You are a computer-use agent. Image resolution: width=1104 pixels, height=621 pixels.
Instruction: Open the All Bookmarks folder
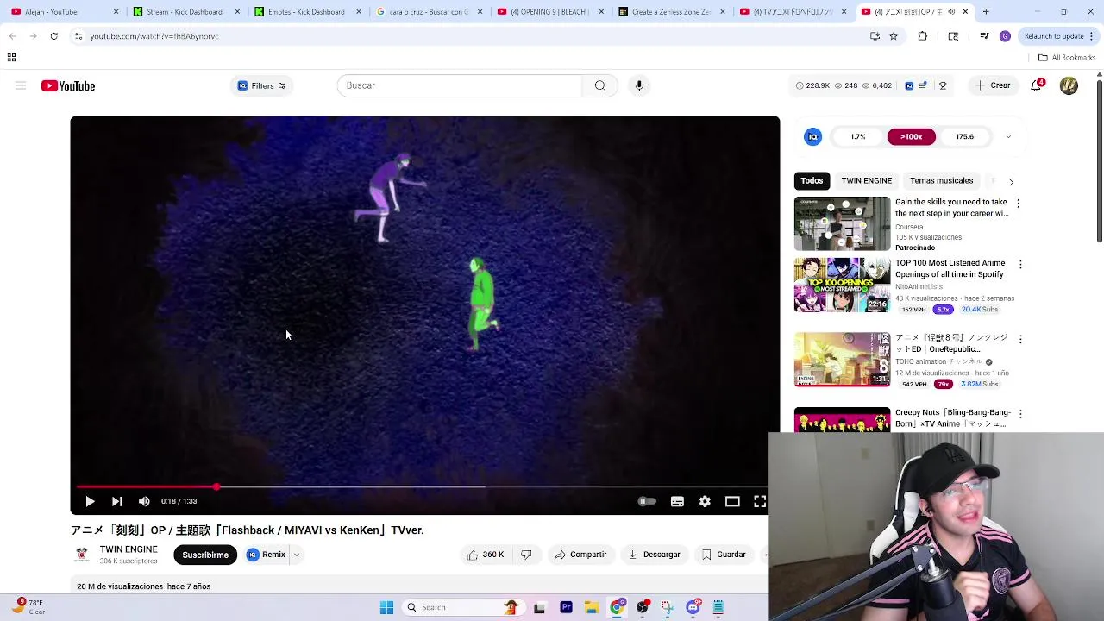(x=1067, y=58)
